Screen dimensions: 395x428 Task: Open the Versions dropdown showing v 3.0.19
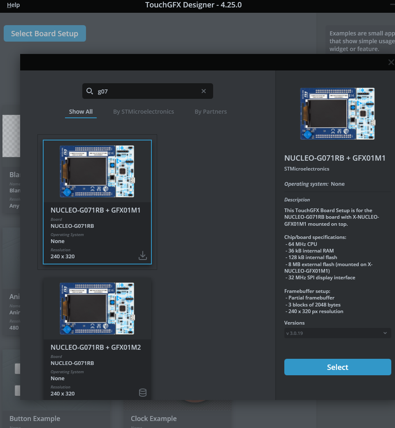coord(337,333)
